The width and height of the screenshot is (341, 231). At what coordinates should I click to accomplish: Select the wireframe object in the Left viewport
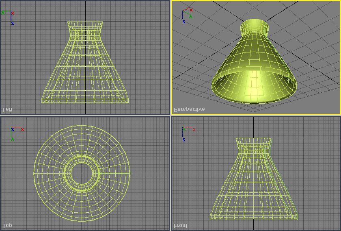click(85, 62)
